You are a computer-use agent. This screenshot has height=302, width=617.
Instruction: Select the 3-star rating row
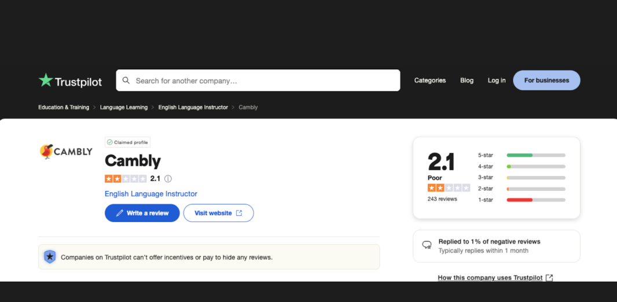(521, 178)
